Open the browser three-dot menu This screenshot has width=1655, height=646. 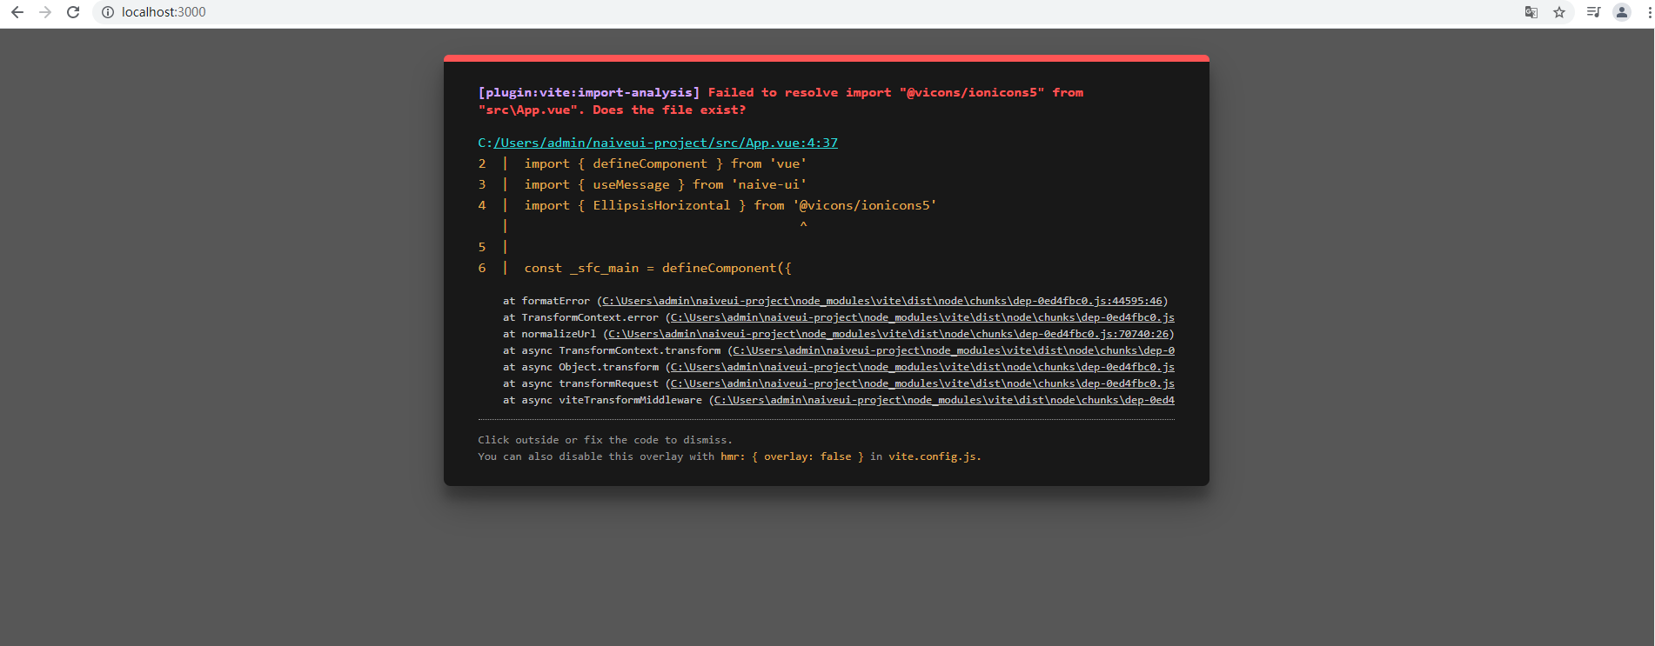point(1649,12)
